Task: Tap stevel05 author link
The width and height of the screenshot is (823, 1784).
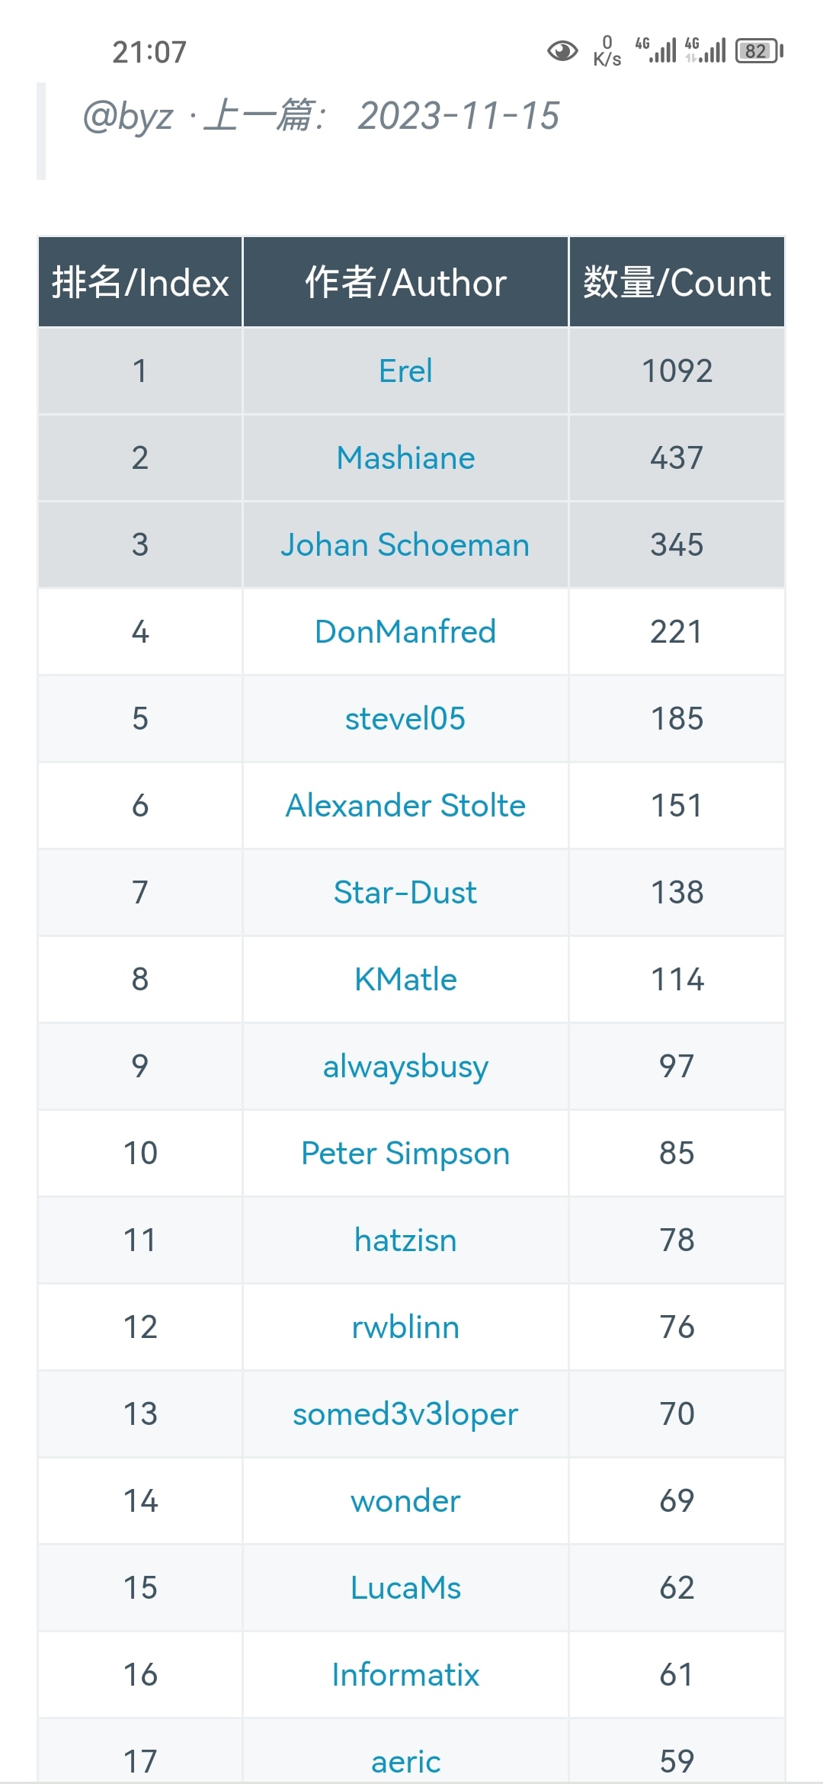Action: tap(405, 719)
